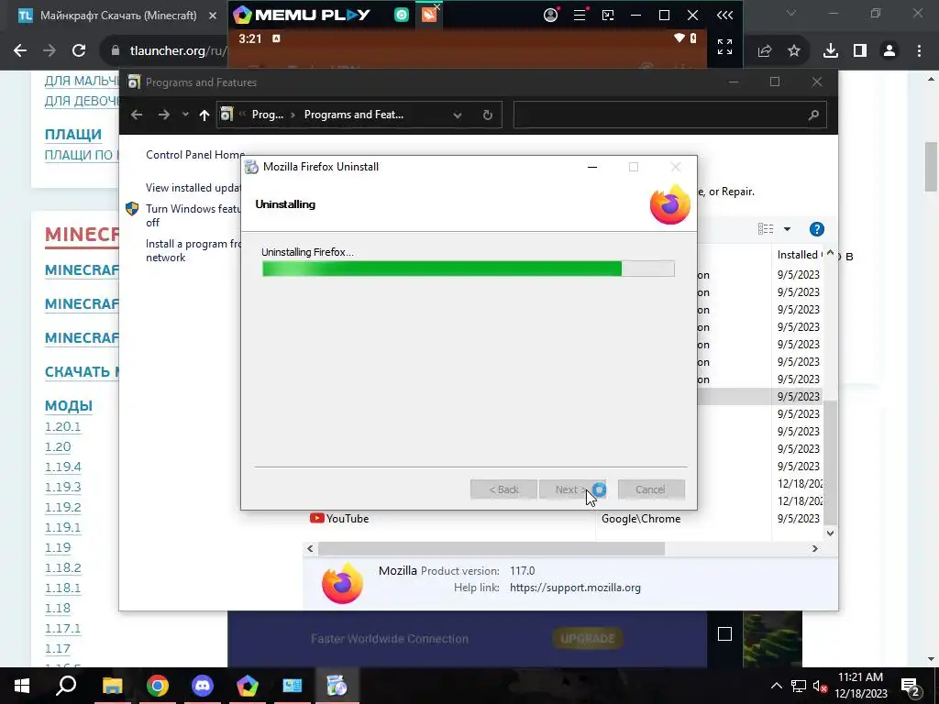The width and height of the screenshot is (939, 704).
Task: Open МОДЫ section link on tlauncher page
Action: [x=68, y=405]
